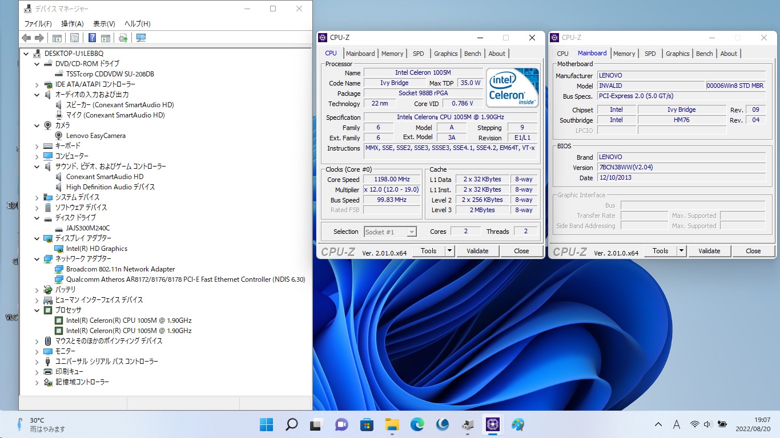Open the 操作(A) menu in Device Manager
780x438 pixels.
73,23
